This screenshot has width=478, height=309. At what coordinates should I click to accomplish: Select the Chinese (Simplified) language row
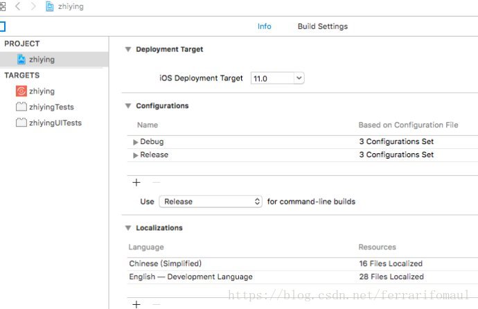pos(303,263)
